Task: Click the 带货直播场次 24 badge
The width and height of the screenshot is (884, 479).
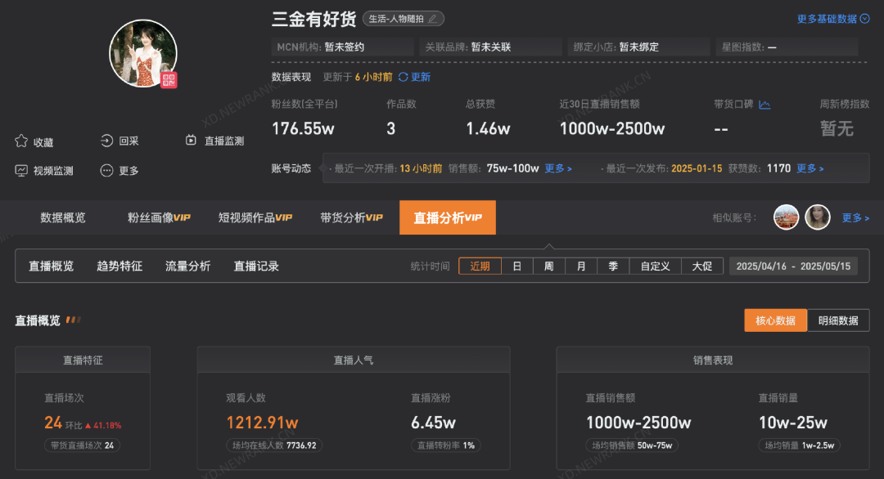Action: coord(83,445)
